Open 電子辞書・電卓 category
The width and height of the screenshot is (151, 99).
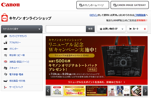(16, 74)
